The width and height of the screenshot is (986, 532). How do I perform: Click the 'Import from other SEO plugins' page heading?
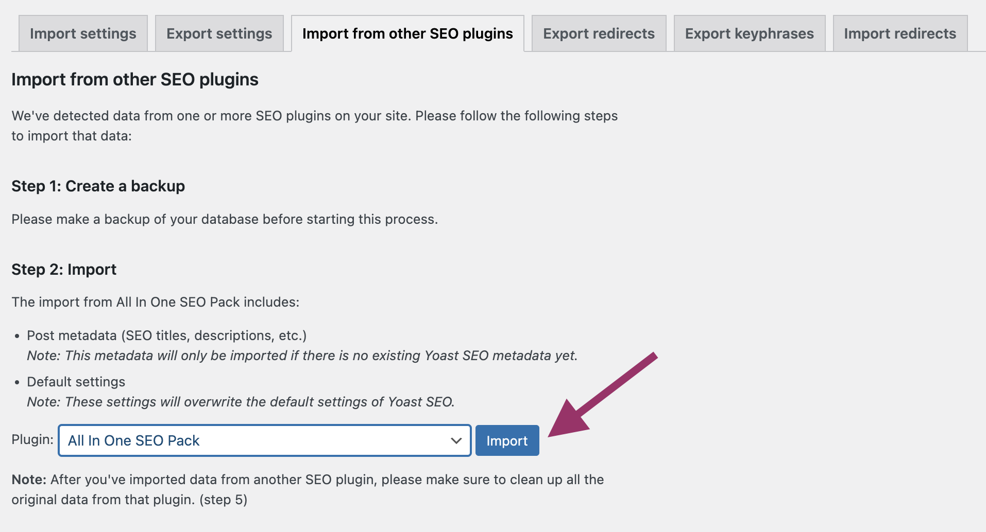(135, 80)
